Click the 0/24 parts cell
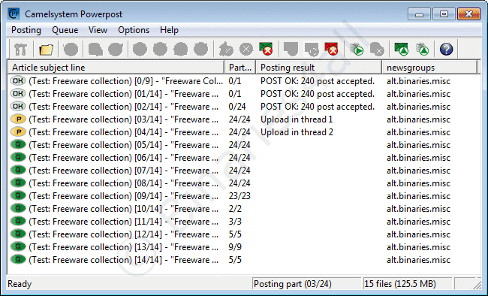488x296 pixels. [237, 107]
